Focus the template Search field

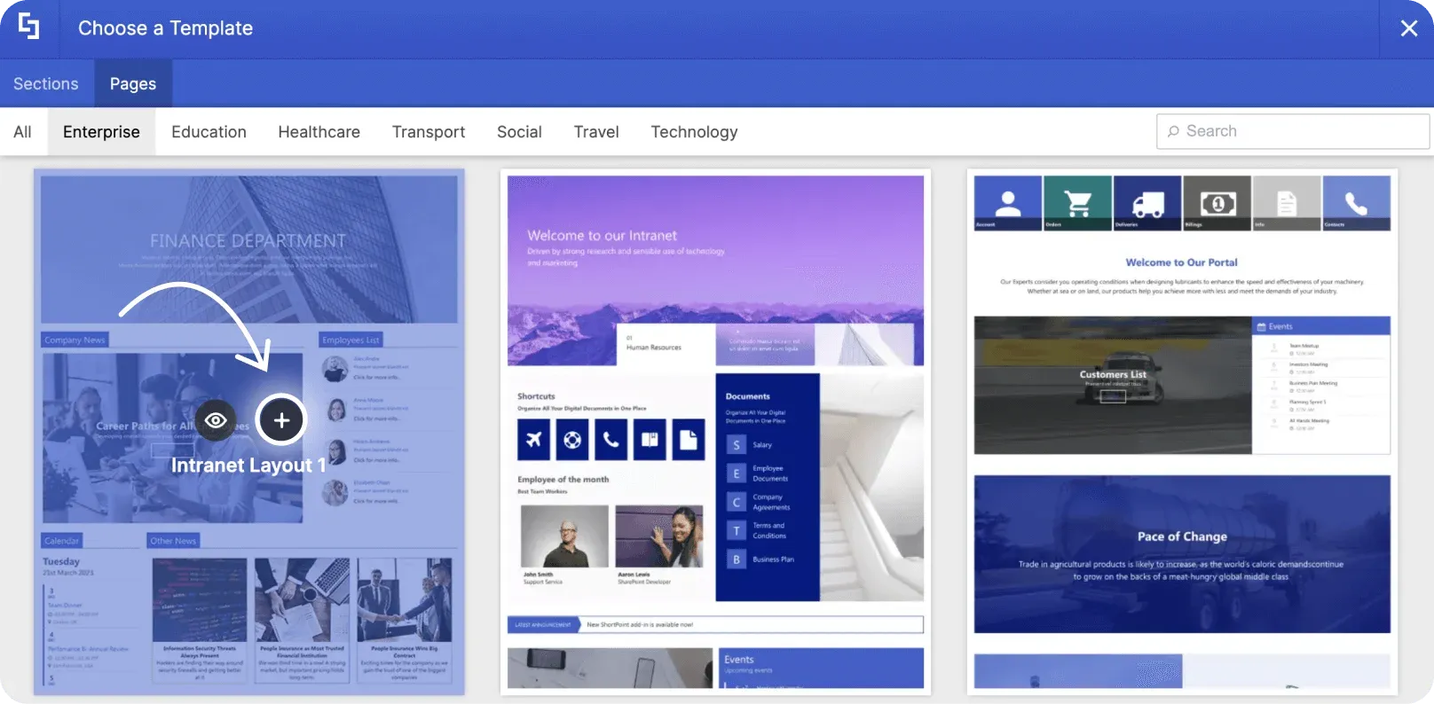1293,131
